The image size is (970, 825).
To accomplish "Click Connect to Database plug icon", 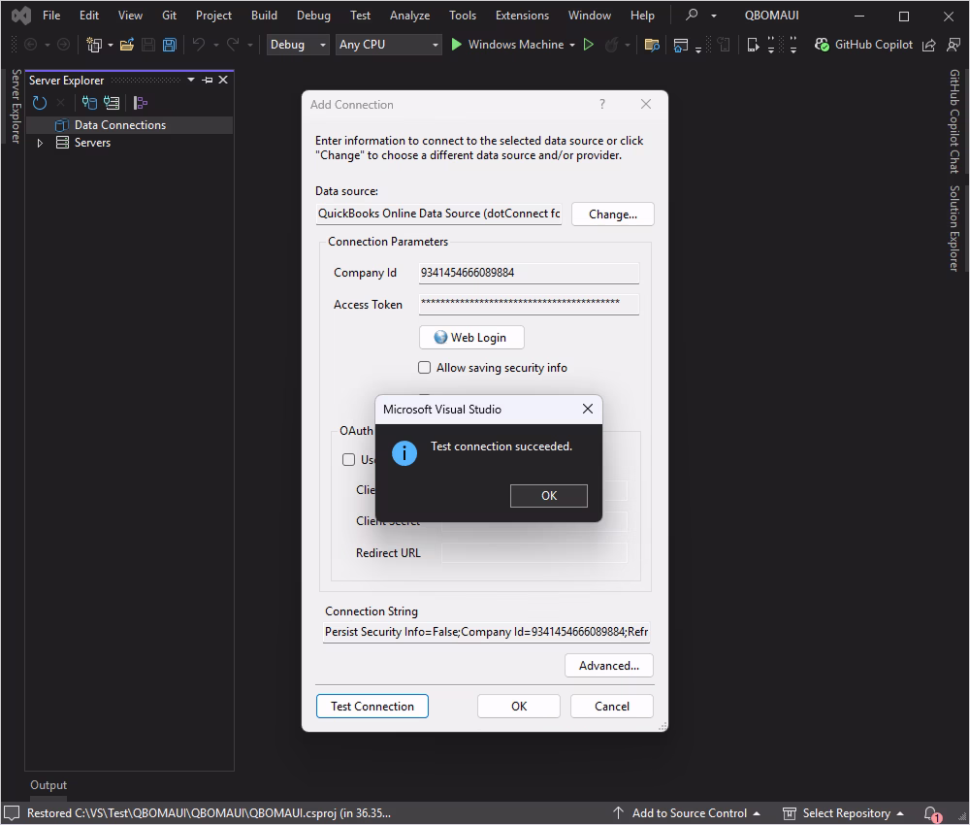I will point(89,103).
